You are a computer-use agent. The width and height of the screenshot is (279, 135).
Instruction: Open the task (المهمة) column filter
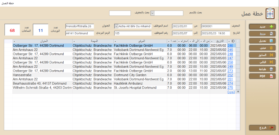click(x=74, y=41)
